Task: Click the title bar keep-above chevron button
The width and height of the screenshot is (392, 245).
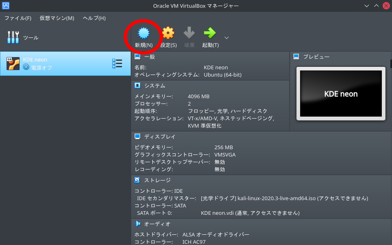Action: coord(376,6)
